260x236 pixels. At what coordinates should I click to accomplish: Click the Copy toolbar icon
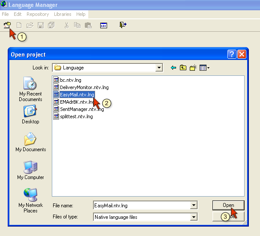pyautogui.click(x=77, y=25)
